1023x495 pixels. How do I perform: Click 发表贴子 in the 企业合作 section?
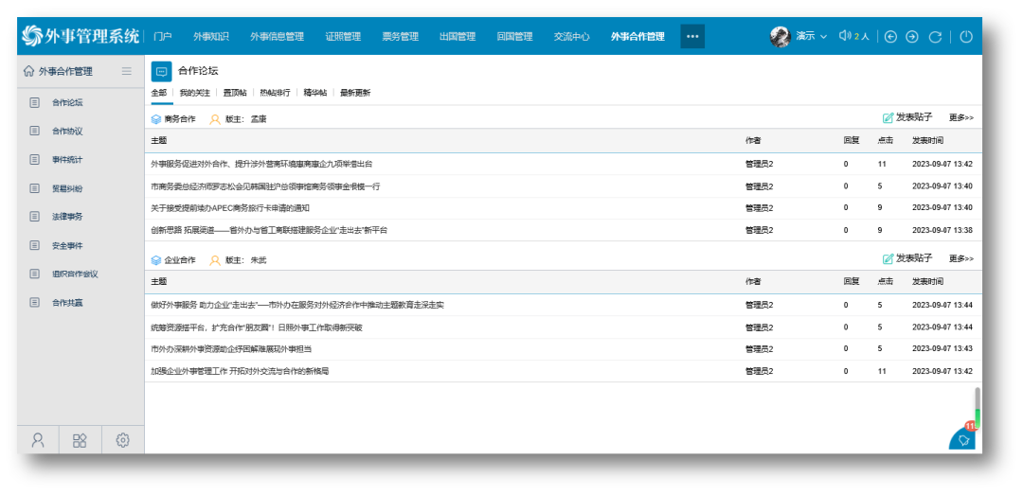point(907,258)
